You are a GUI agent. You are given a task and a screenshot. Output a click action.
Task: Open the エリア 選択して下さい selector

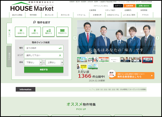44,55
